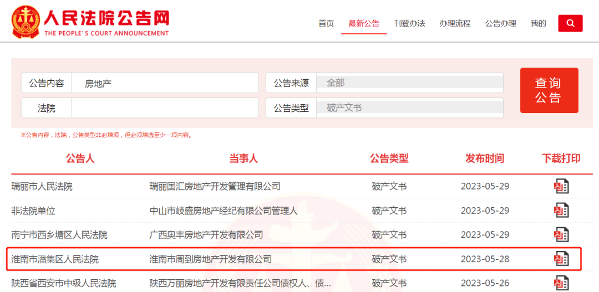Open 广西奥丰房地产开发有限公司 announcement
This screenshot has height=292, width=599.
pos(206,235)
